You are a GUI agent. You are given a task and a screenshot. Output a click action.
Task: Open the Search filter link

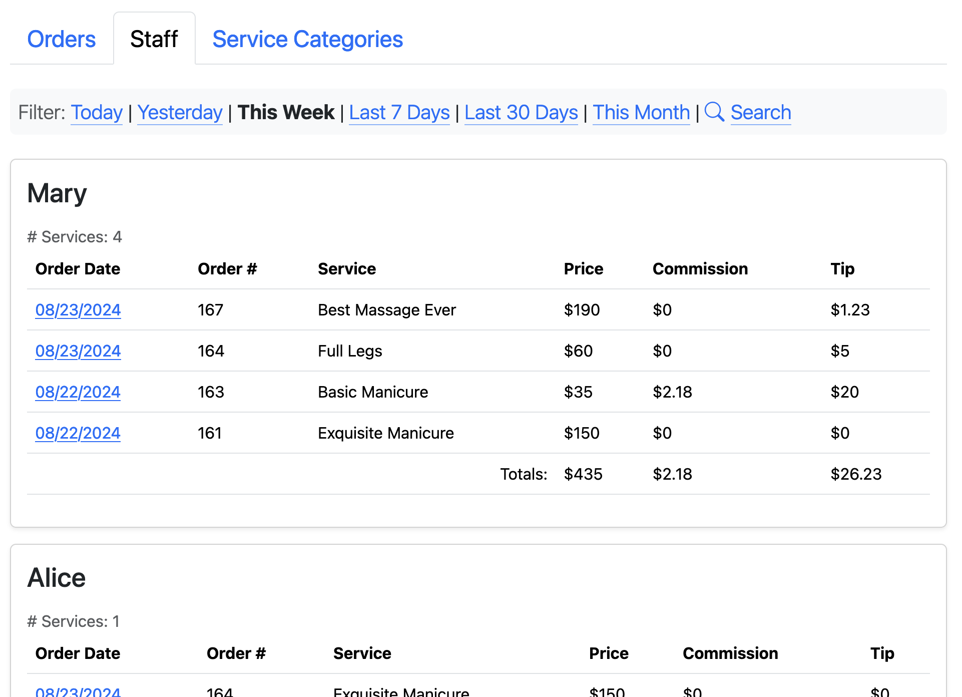pyautogui.click(x=760, y=112)
